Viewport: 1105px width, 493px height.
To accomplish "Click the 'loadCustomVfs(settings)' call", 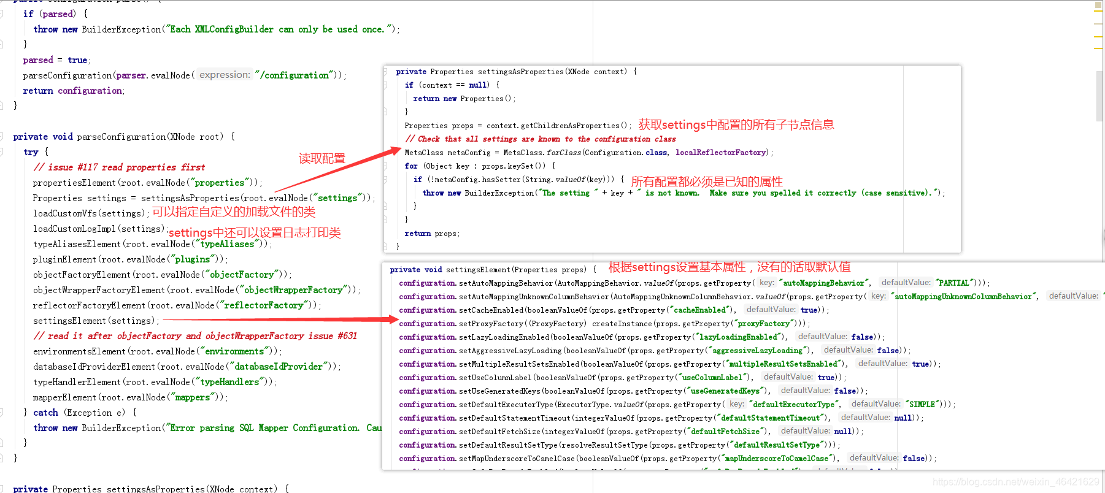I will click(91, 213).
